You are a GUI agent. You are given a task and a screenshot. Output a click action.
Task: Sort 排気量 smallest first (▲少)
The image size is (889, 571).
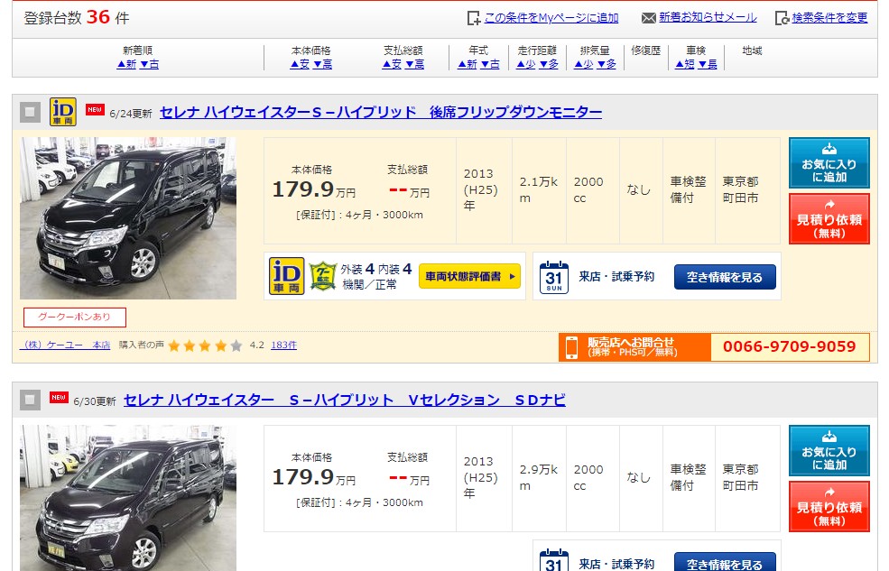(x=583, y=64)
